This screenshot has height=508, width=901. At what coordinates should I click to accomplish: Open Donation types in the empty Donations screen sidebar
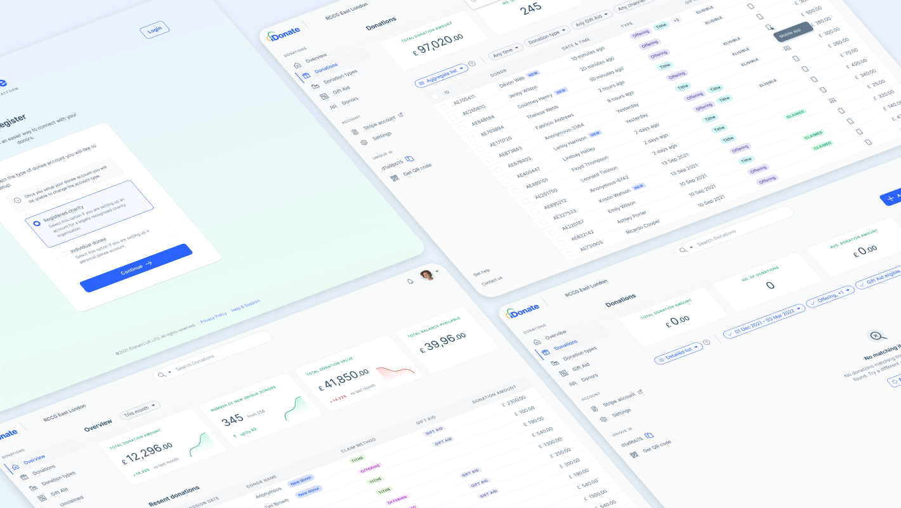point(580,354)
